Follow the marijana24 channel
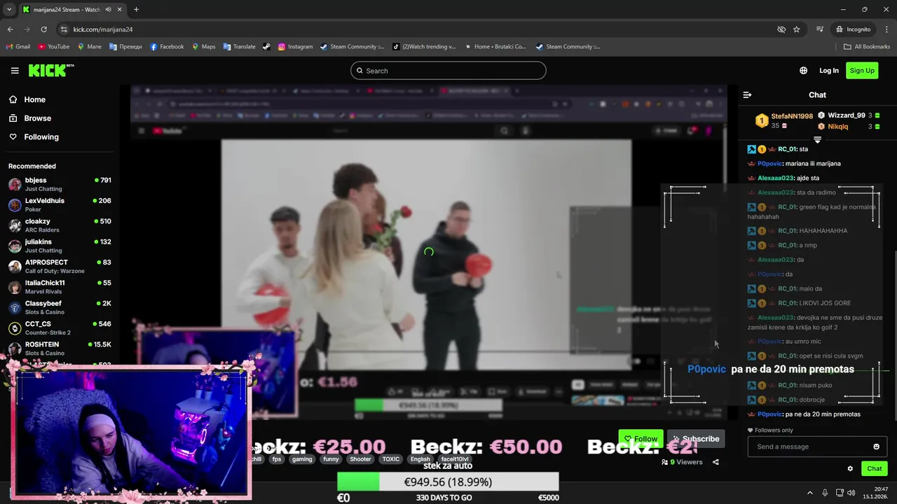Viewport: 897px width, 504px height. click(x=641, y=439)
